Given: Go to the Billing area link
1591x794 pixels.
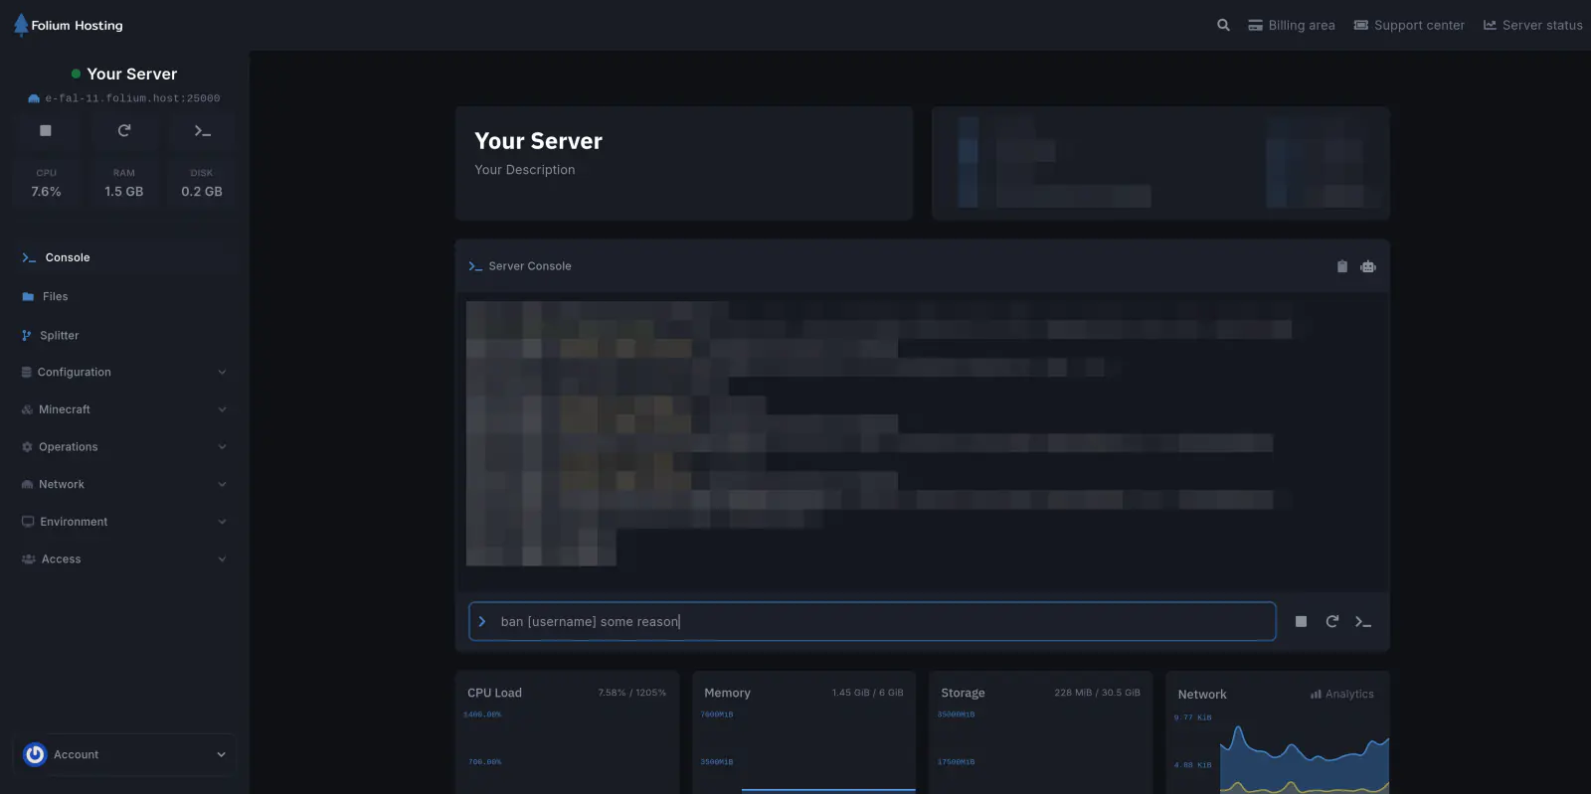Looking at the screenshot, I should [x=1292, y=25].
